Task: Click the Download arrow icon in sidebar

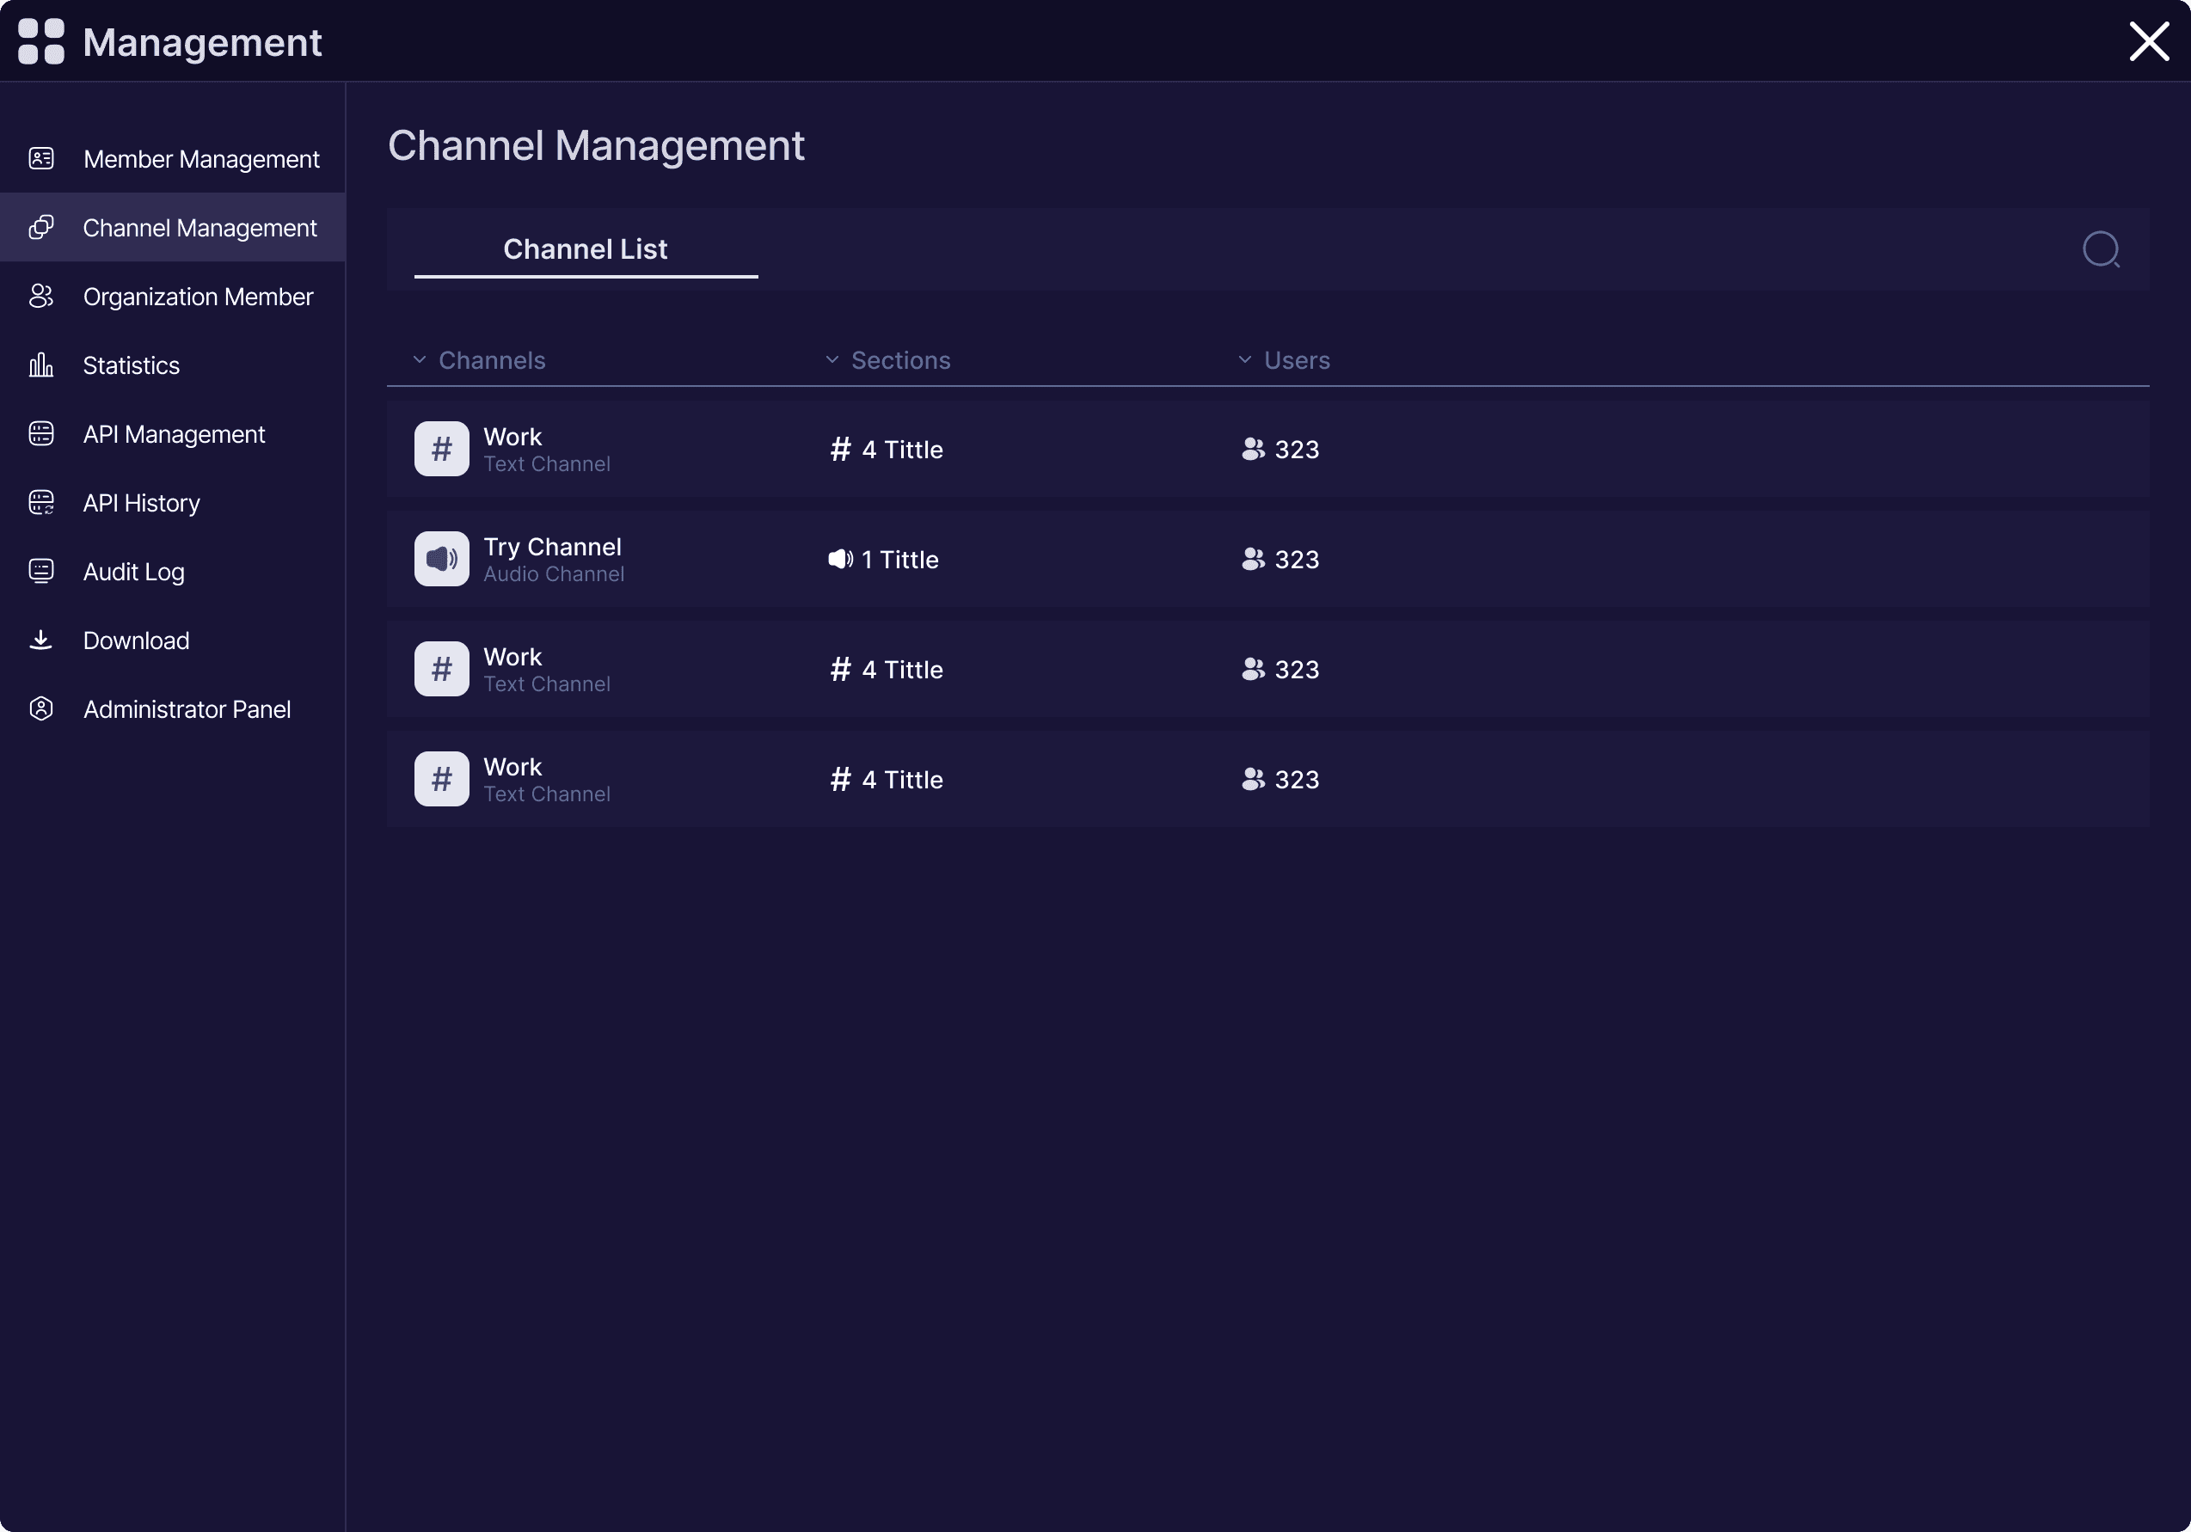Action: pos(41,640)
